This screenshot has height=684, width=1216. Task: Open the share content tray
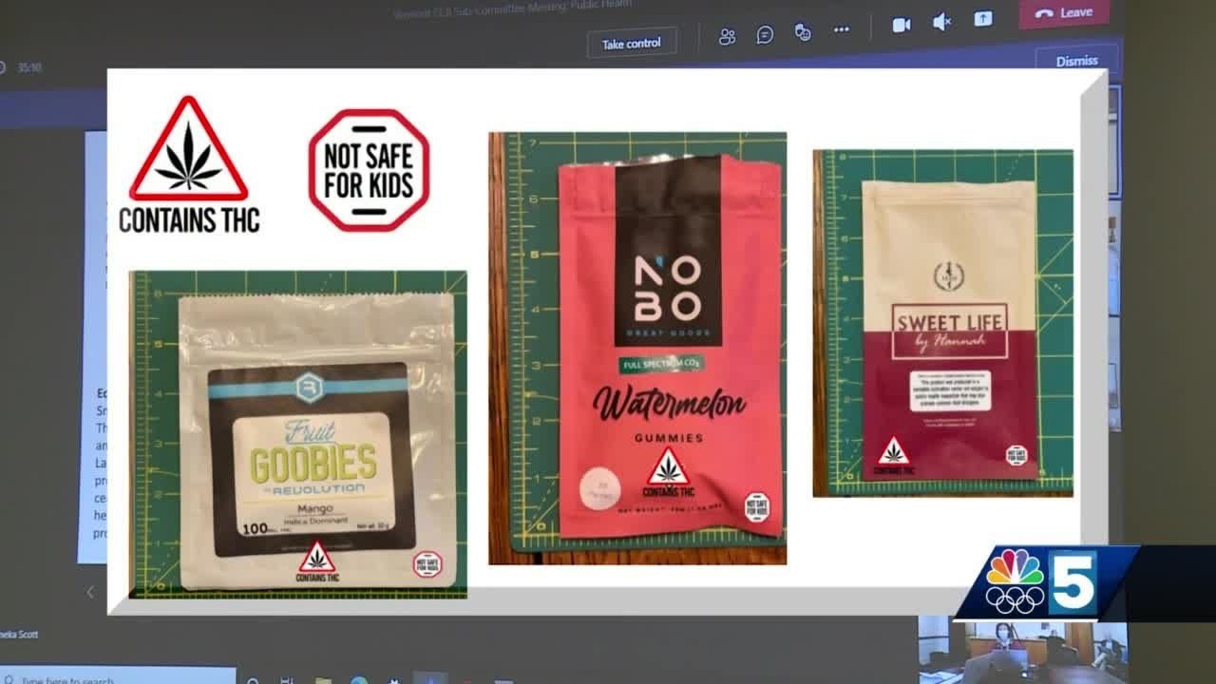tap(983, 19)
